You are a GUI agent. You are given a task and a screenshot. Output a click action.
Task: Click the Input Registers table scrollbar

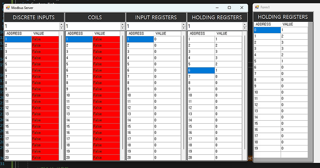183,96
